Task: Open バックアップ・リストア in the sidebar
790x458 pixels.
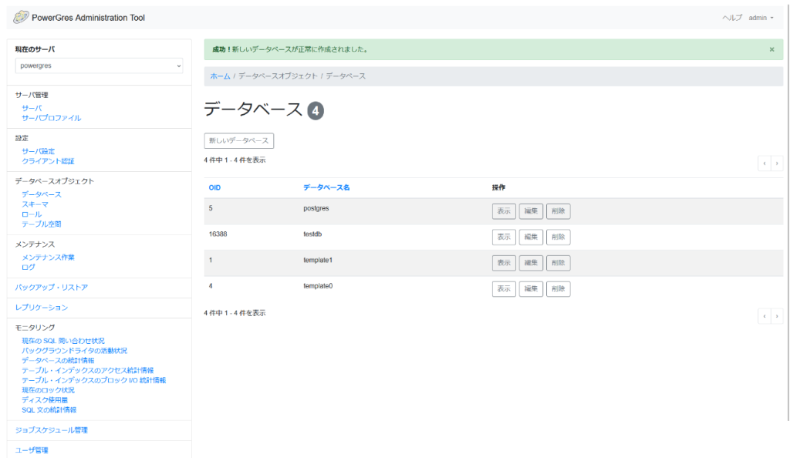Action: pyautogui.click(x=52, y=288)
